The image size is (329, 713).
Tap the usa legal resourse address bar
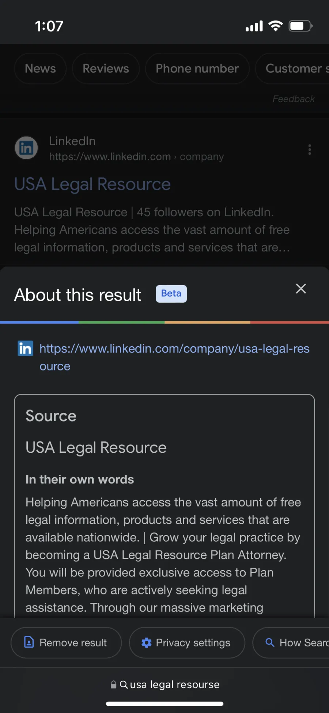pos(165,684)
